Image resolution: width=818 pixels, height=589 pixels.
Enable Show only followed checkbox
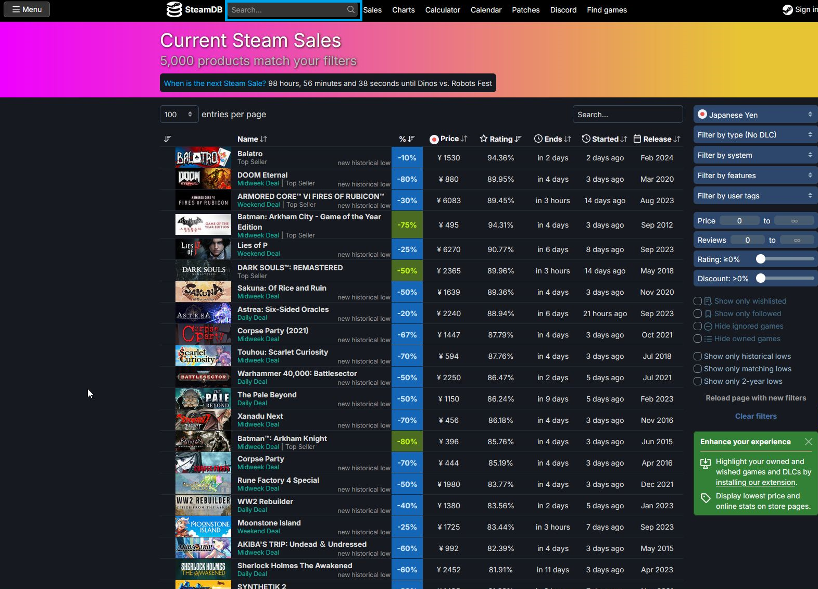[698, 314]
